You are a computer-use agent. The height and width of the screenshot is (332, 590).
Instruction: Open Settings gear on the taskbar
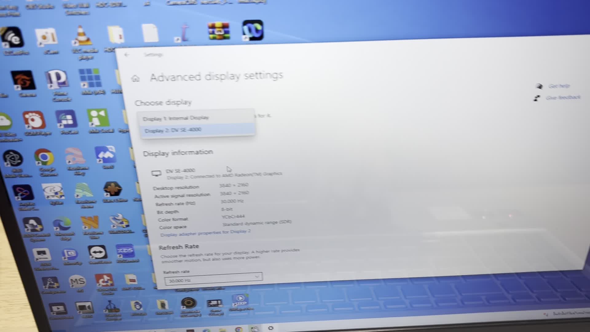click(270, 328)
